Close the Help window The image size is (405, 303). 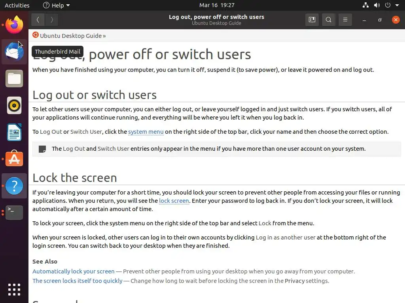396,20
